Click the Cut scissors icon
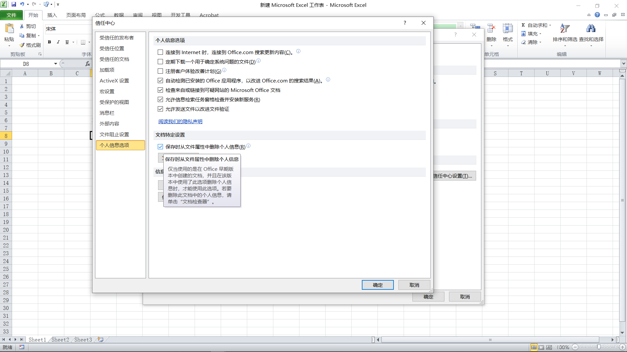This screenshot has height=352, width=627. point(22,26)
